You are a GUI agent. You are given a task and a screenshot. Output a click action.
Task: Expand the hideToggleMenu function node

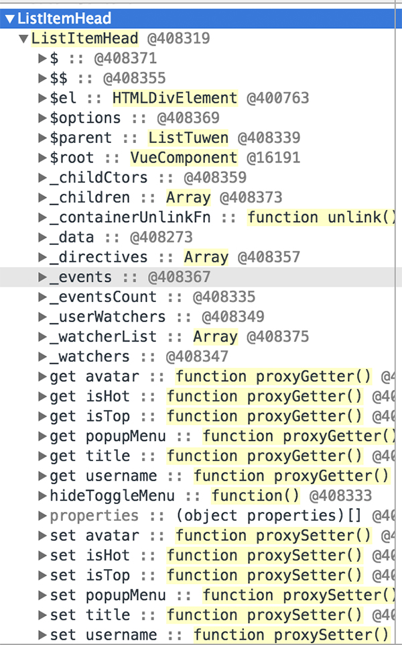pos(42,496)
